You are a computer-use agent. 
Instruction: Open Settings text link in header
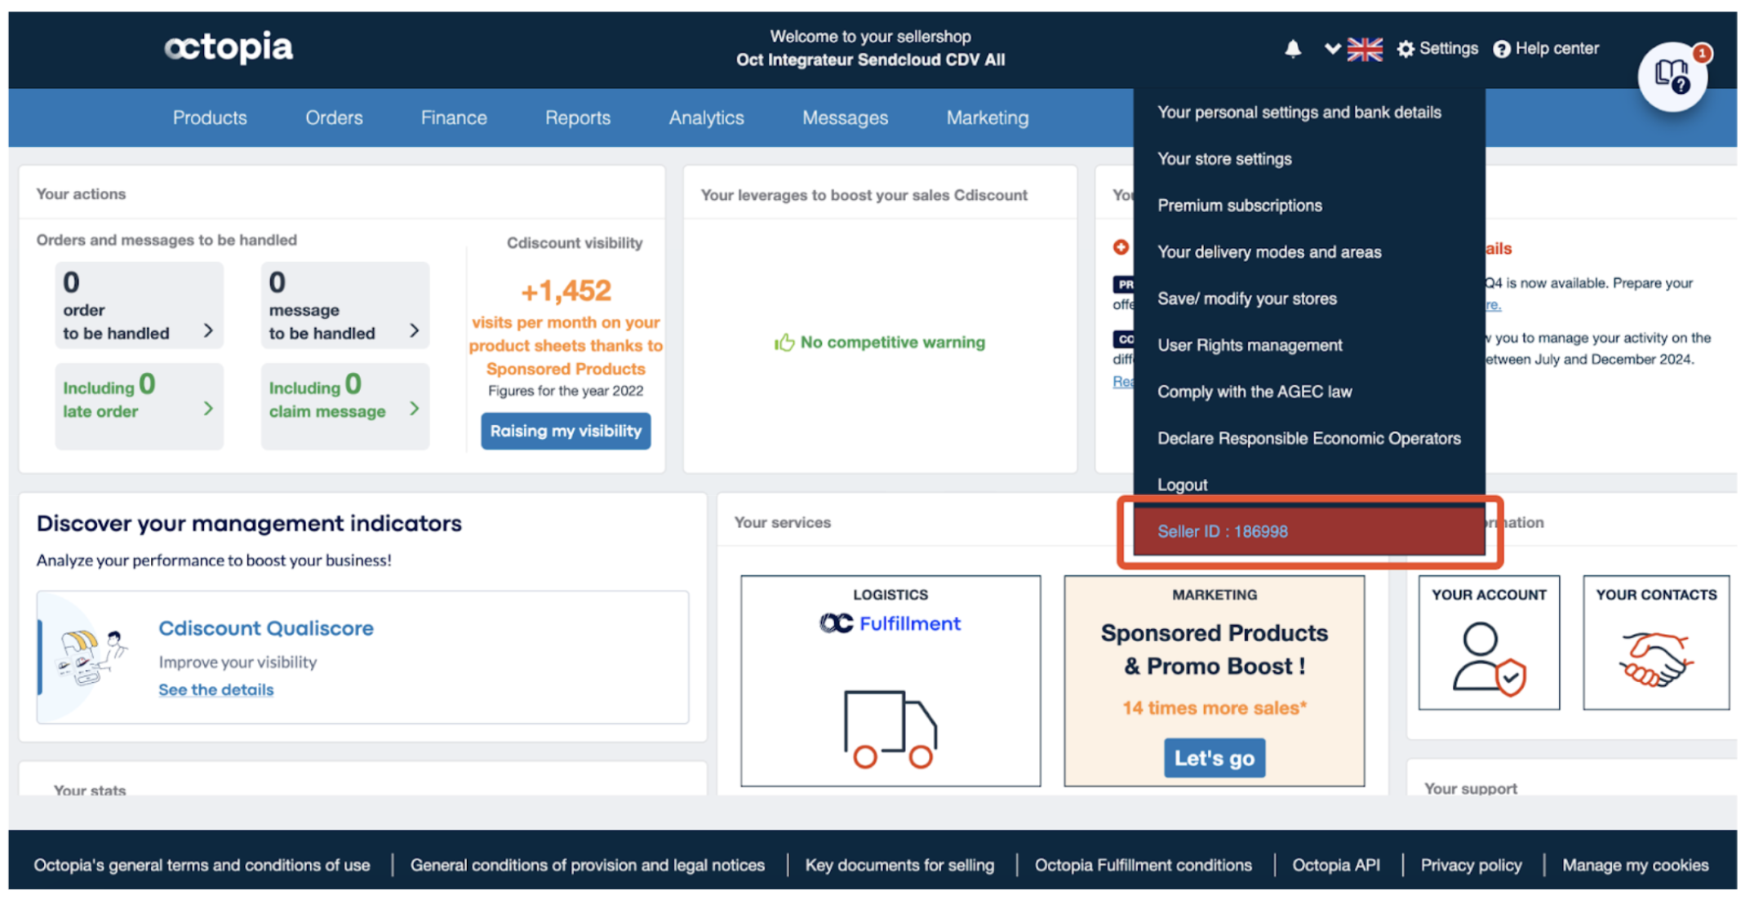pyautogui.click(x=1449, y=49)
